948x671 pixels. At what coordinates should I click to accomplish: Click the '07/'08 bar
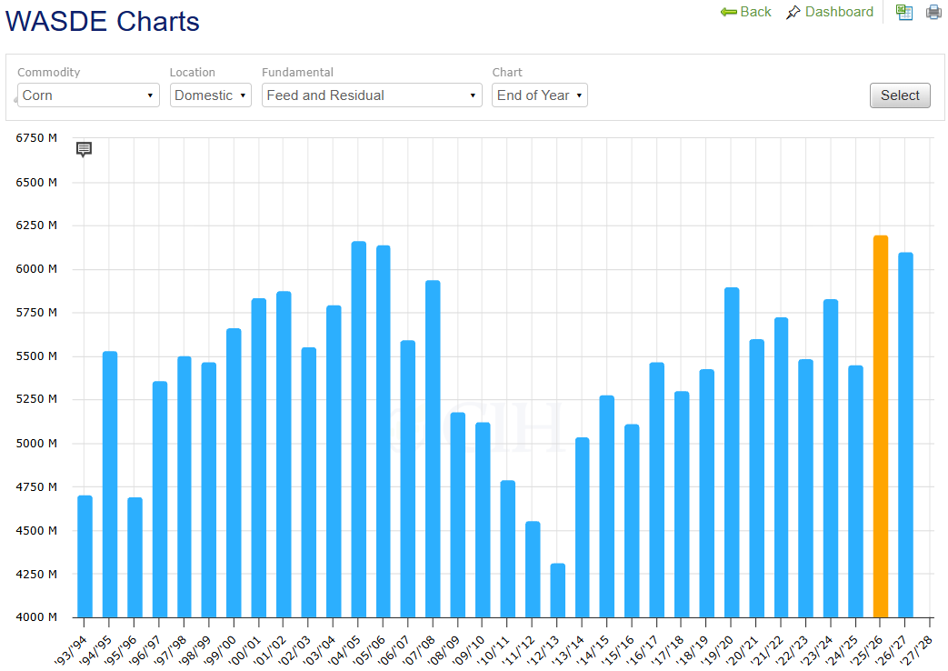click(x=433, y=449)
